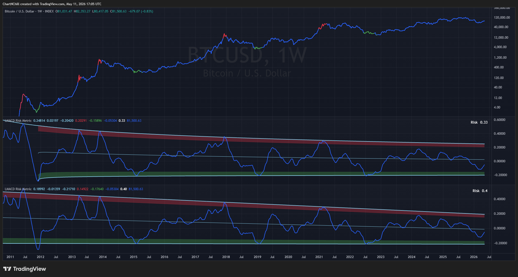Click the 'Risk 0.33' label in upper indicator pane
This screenshot has width=518, height=277.
click(x=479, y=122)
